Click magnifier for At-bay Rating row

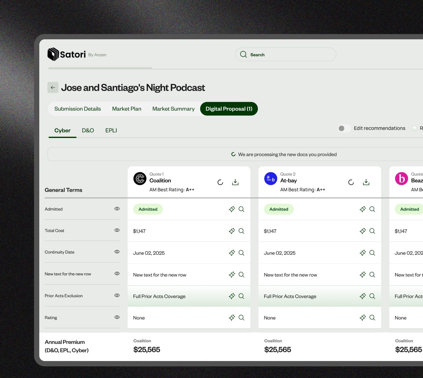pos(372,318)
